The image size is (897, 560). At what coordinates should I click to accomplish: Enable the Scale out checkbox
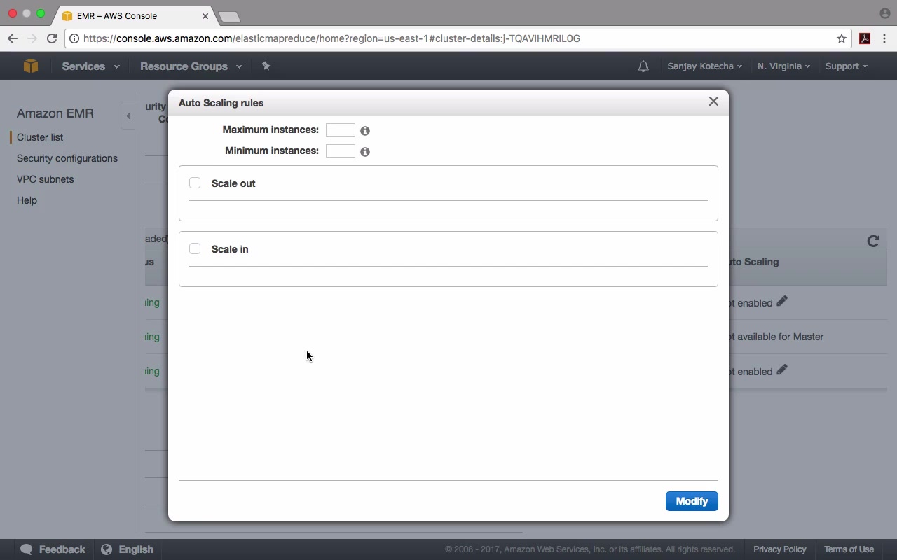195,183
